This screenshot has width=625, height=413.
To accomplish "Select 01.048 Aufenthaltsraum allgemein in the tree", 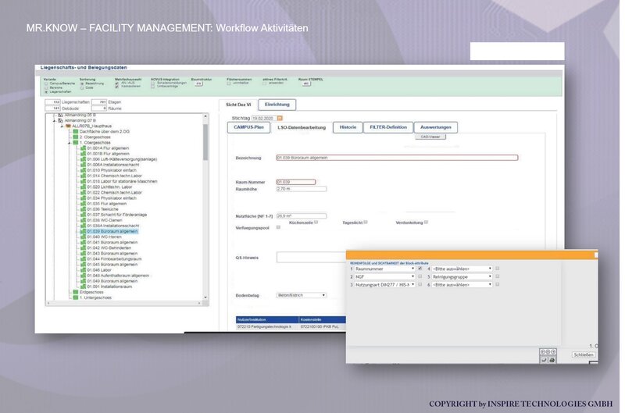I will pyautogui.click(x=118, y=276).
